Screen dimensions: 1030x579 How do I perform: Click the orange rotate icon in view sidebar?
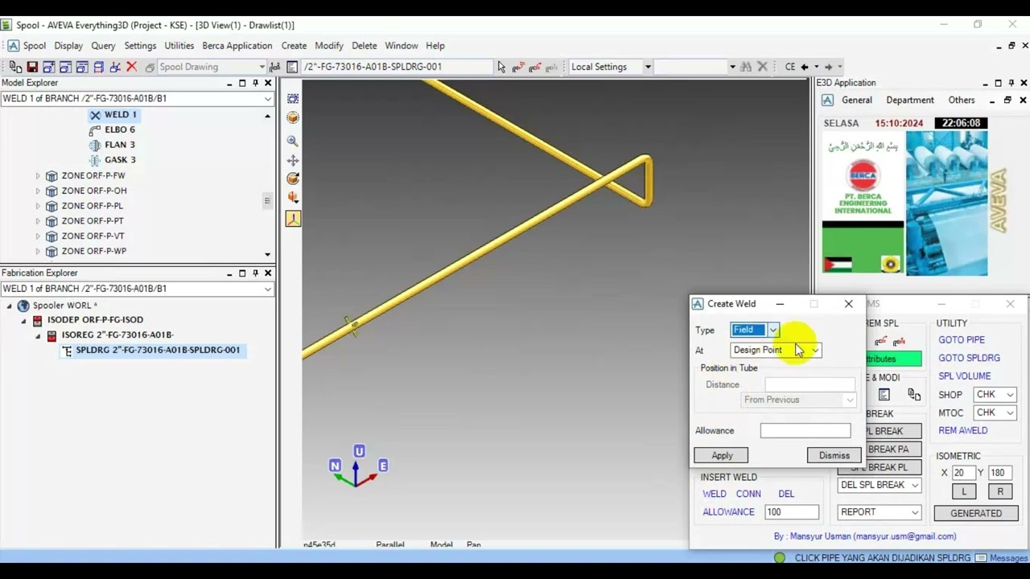[x=293, y=179]
